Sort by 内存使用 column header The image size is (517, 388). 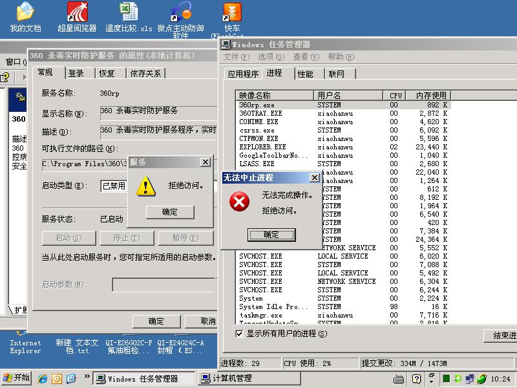coord(428,95)
